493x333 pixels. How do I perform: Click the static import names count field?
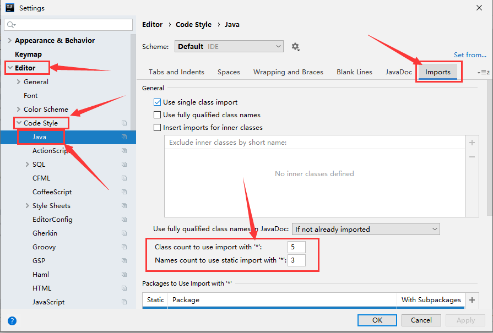point(296,260)
